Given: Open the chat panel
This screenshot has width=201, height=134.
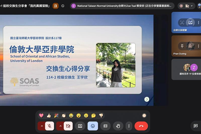Looking at the screenshot, I should point(196,126).
